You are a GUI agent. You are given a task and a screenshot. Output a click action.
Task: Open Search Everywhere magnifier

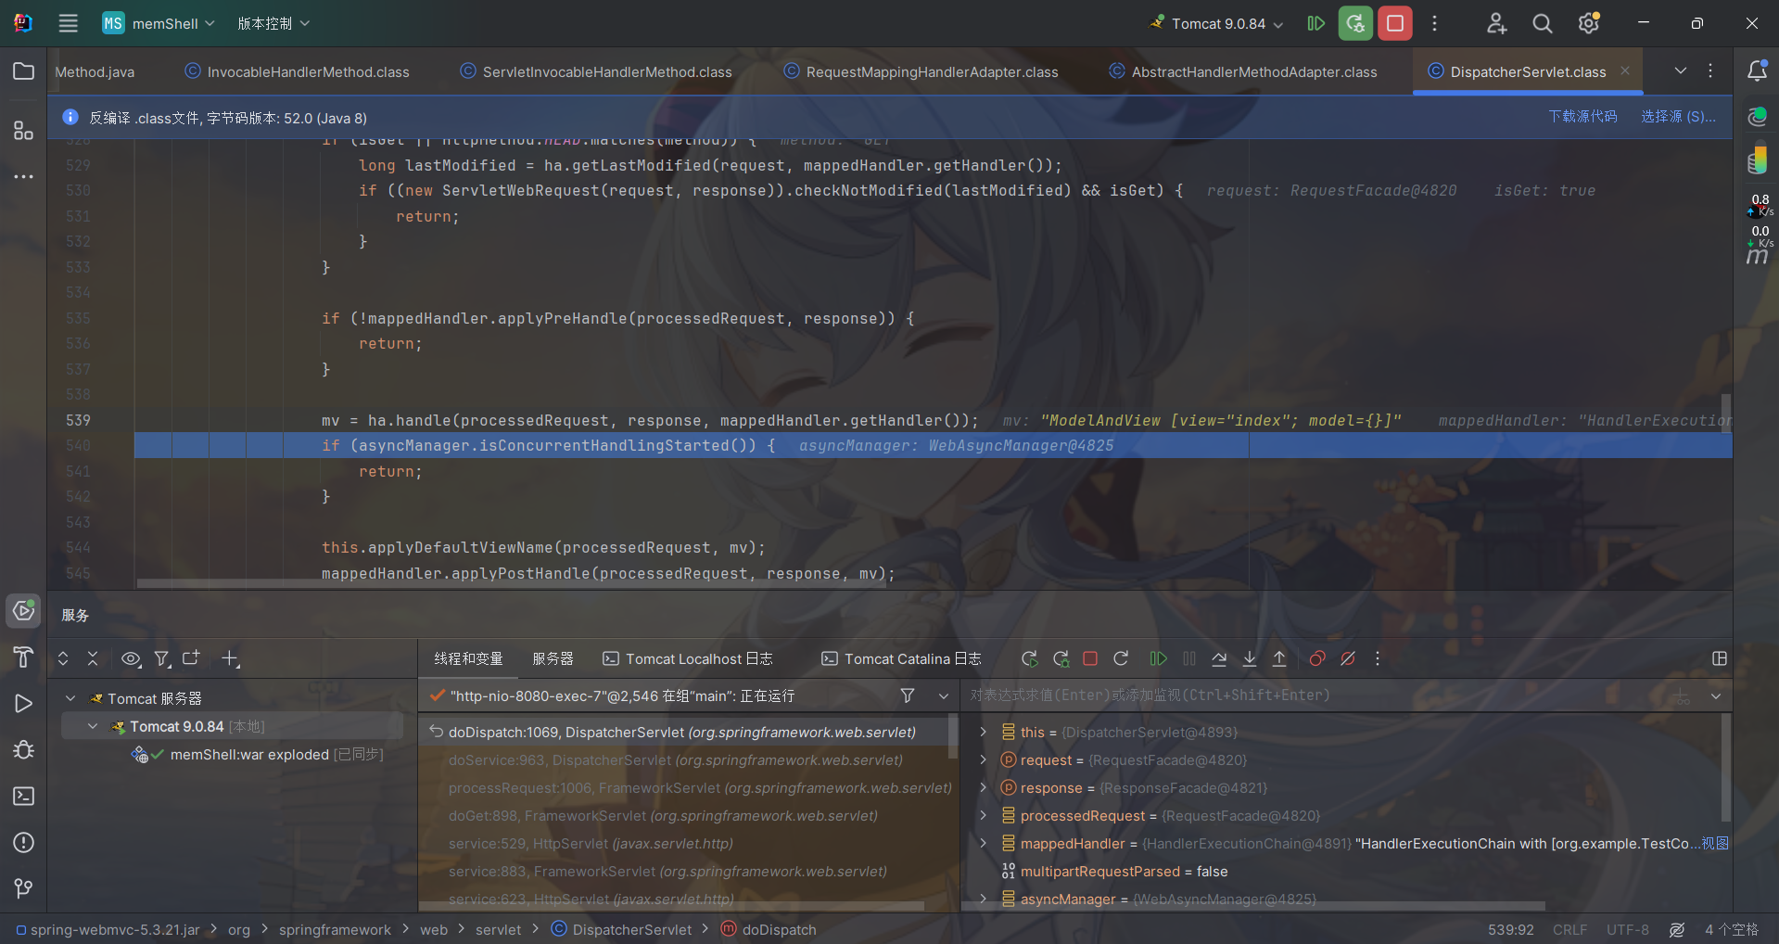(1543, 23)
